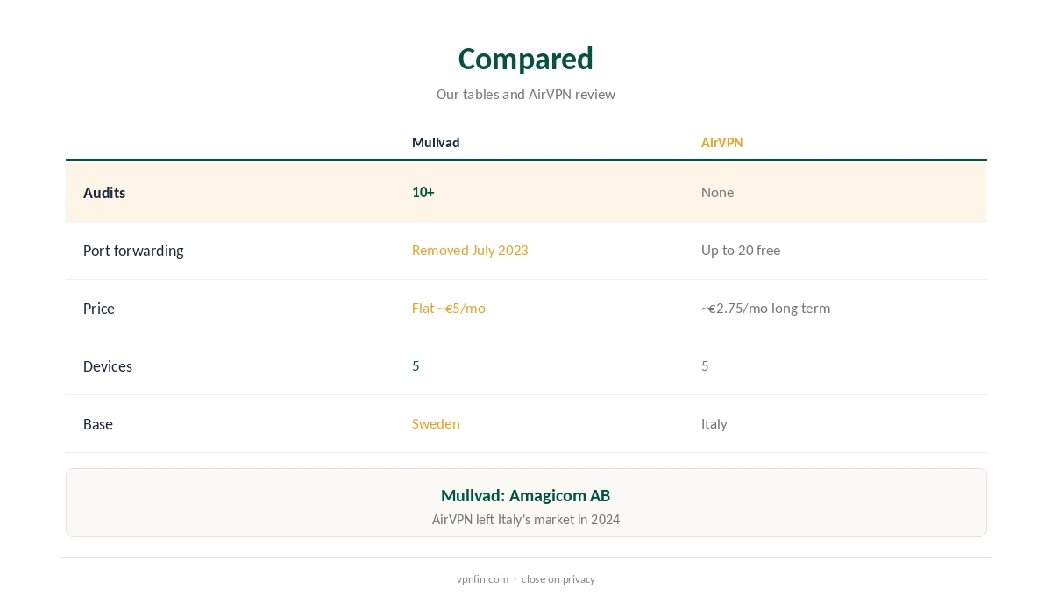The width and height of the screenshot is (1052, 596).
Task: Click the "Mullvad: Amagicom AB" callout title
Action: 526,495
